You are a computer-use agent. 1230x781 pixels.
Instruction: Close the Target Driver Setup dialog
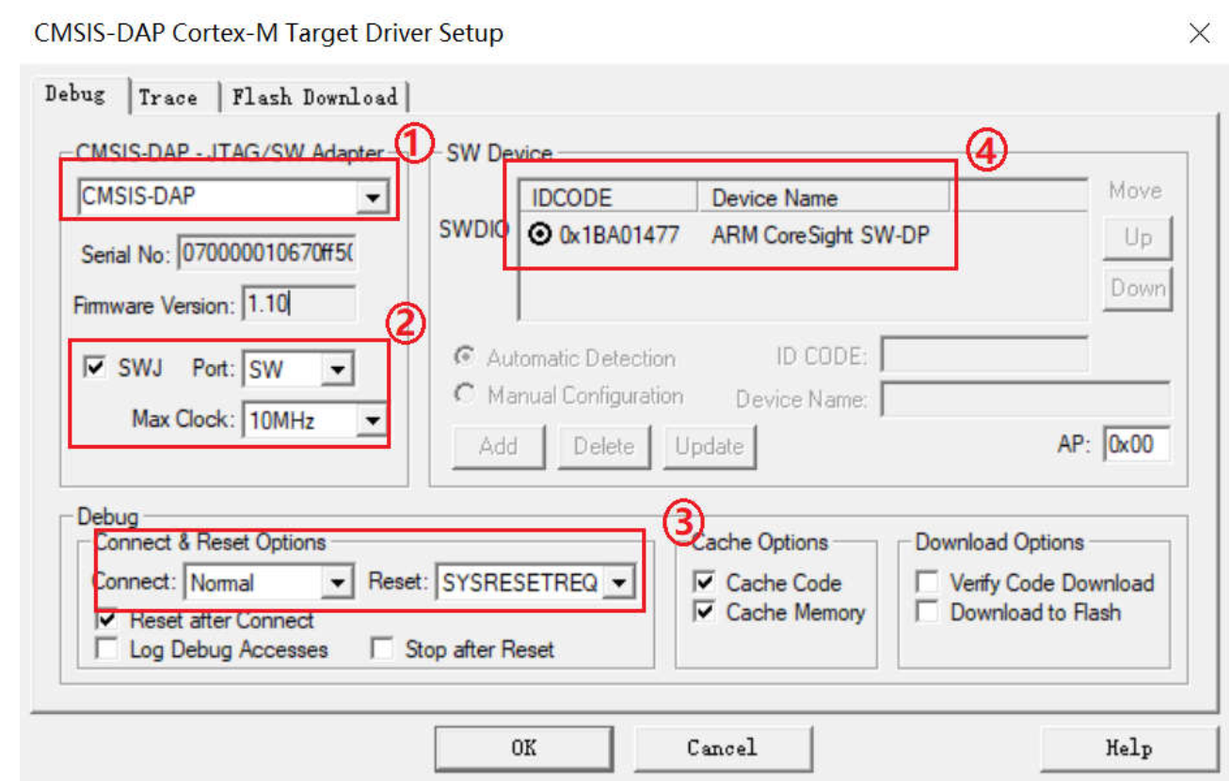click(1199, 34)
